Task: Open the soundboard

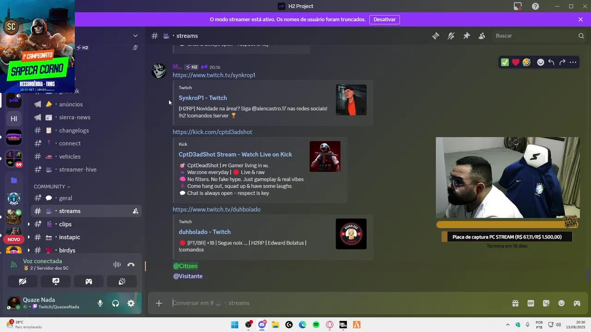Action: click(122, 281)
